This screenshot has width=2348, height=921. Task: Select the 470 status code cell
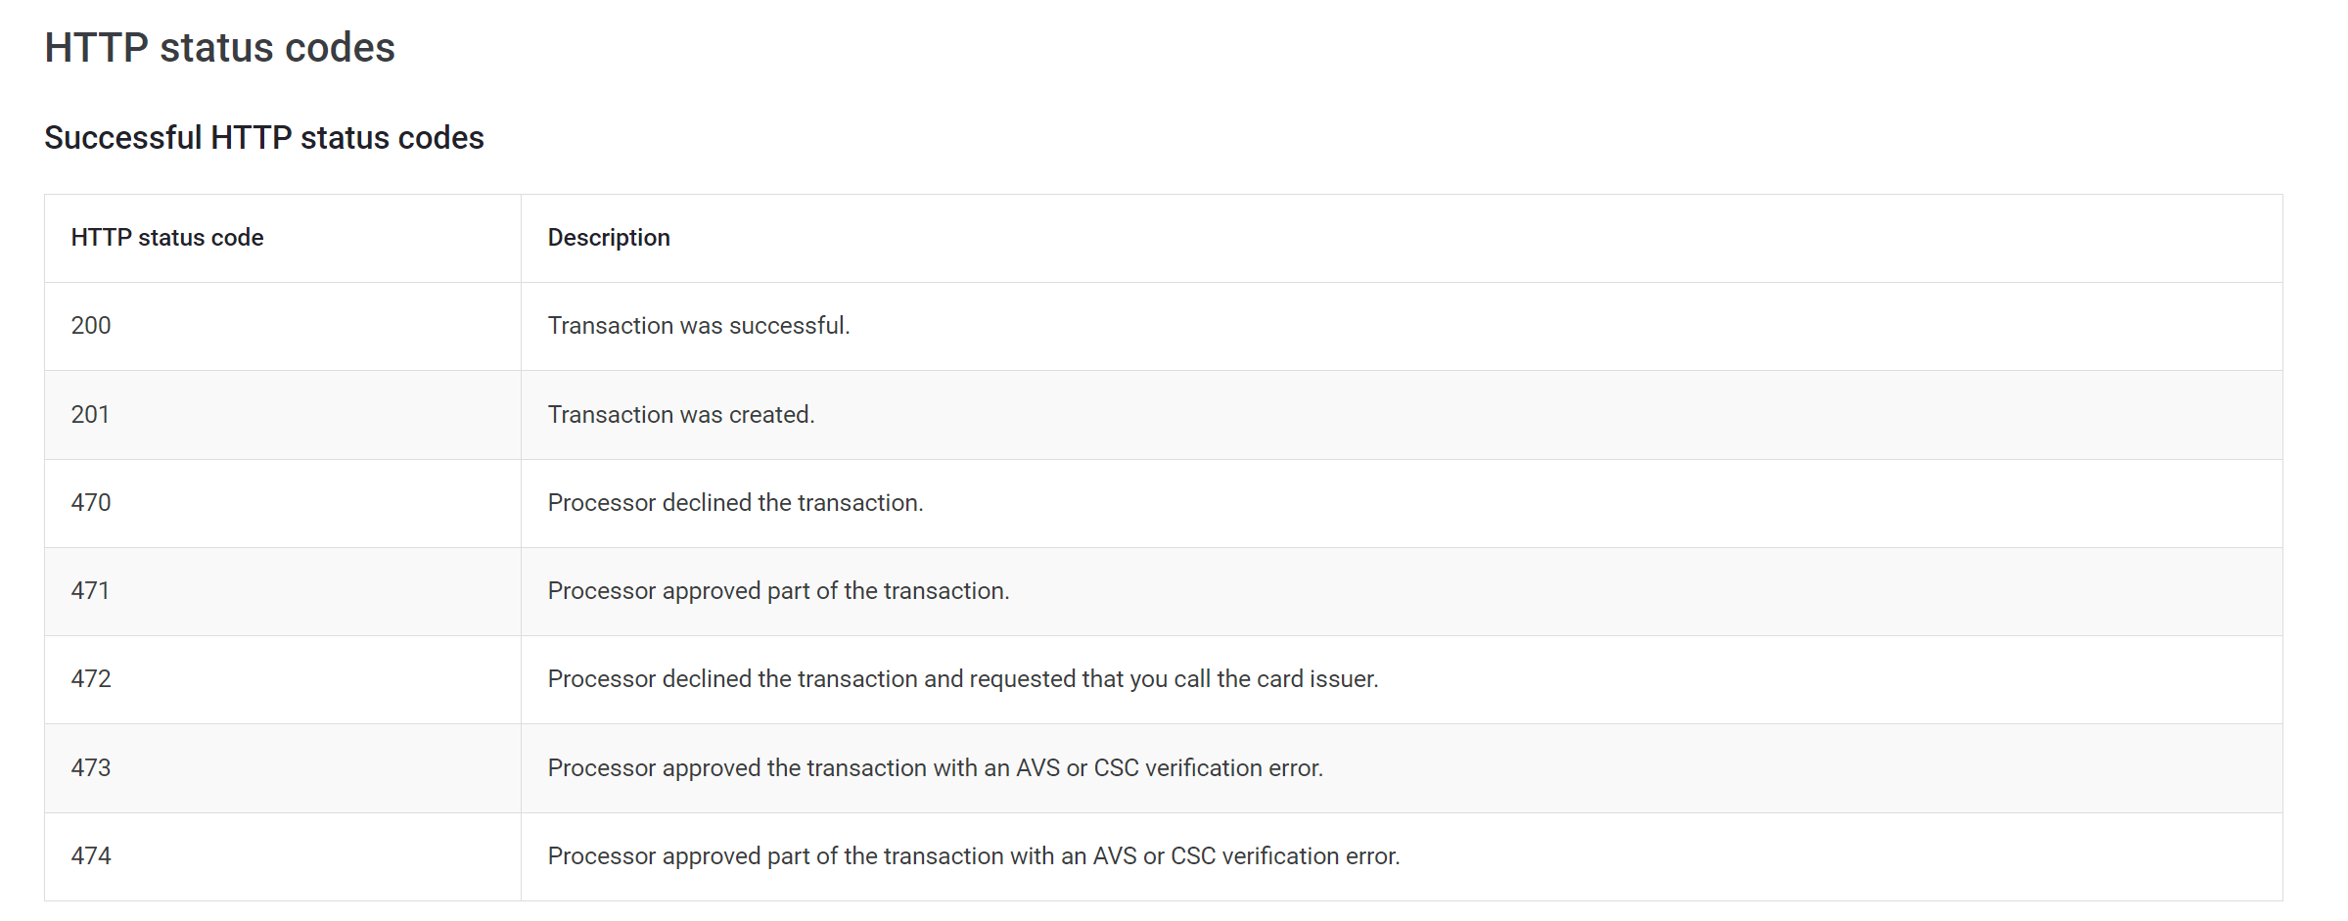coord(91,503)
